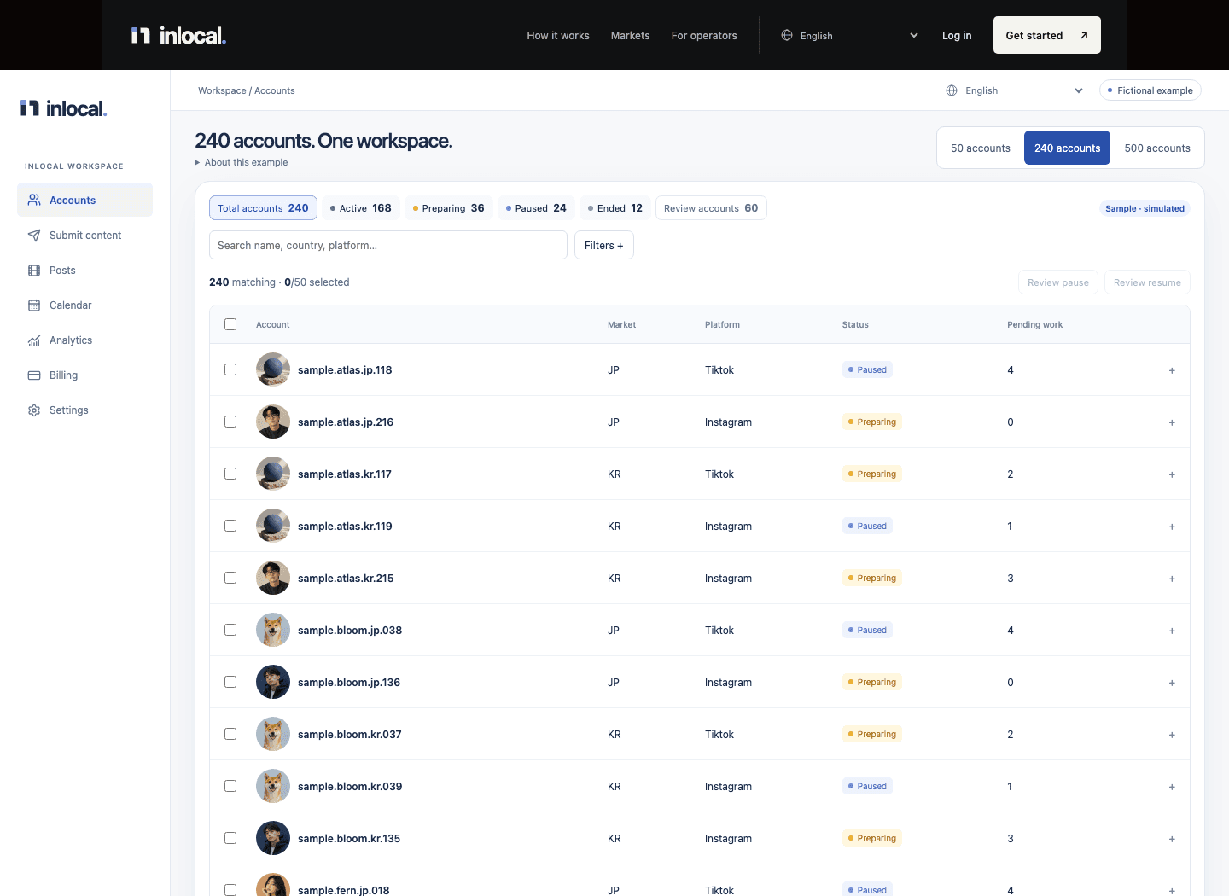1229x896 pixels.
Task: Switch to the 500 accounts tab
Action: pos(1156,148)
